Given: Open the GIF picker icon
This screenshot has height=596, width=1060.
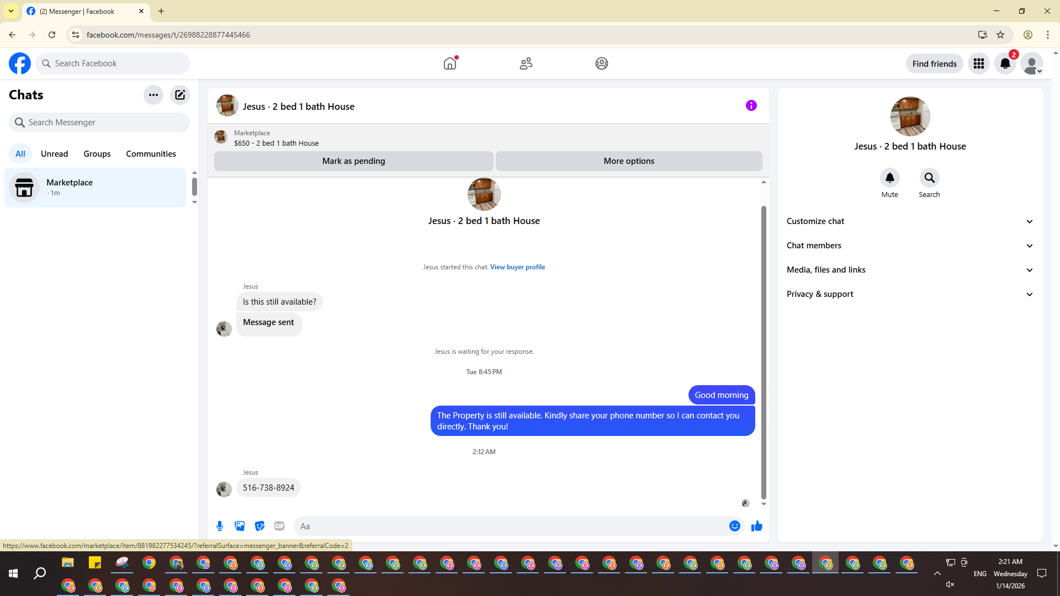Looking at the screenshot, I should 279,526.
